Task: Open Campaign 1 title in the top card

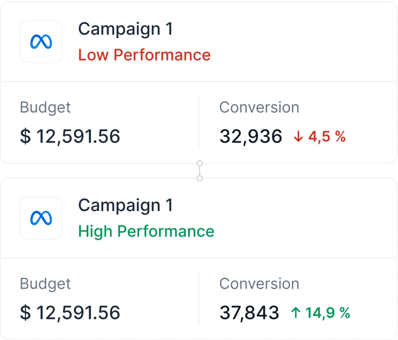Action: point(125,29)
